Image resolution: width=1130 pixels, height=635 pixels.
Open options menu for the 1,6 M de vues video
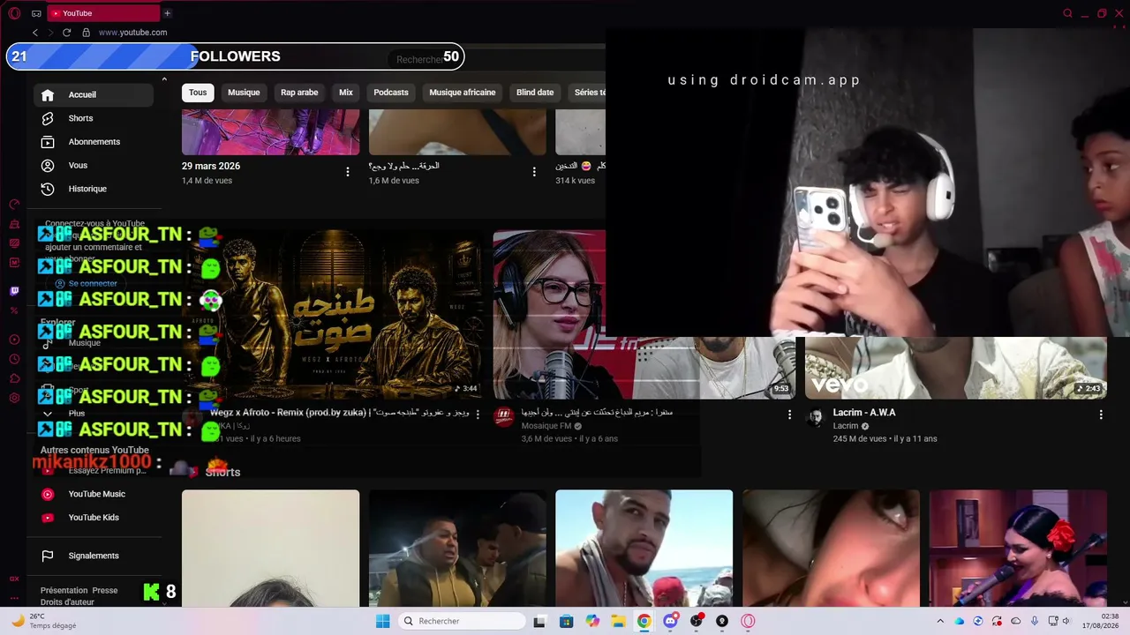(x=534, y=172)
